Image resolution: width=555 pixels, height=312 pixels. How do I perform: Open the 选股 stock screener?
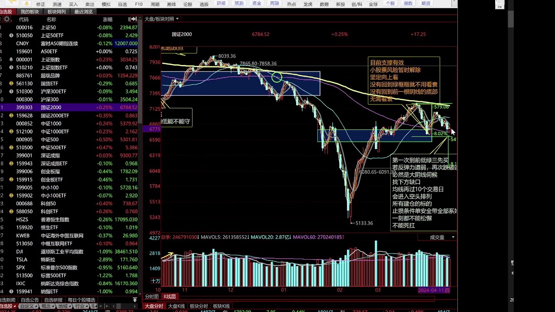[204, 4]
